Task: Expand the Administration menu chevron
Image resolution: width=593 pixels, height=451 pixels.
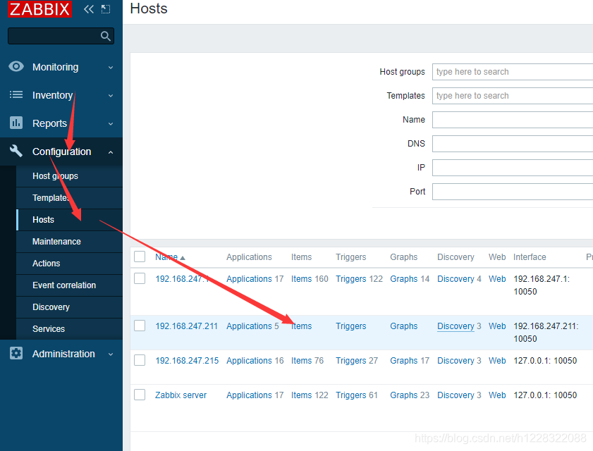Action: pyautogui.click(x=111, y=354)
